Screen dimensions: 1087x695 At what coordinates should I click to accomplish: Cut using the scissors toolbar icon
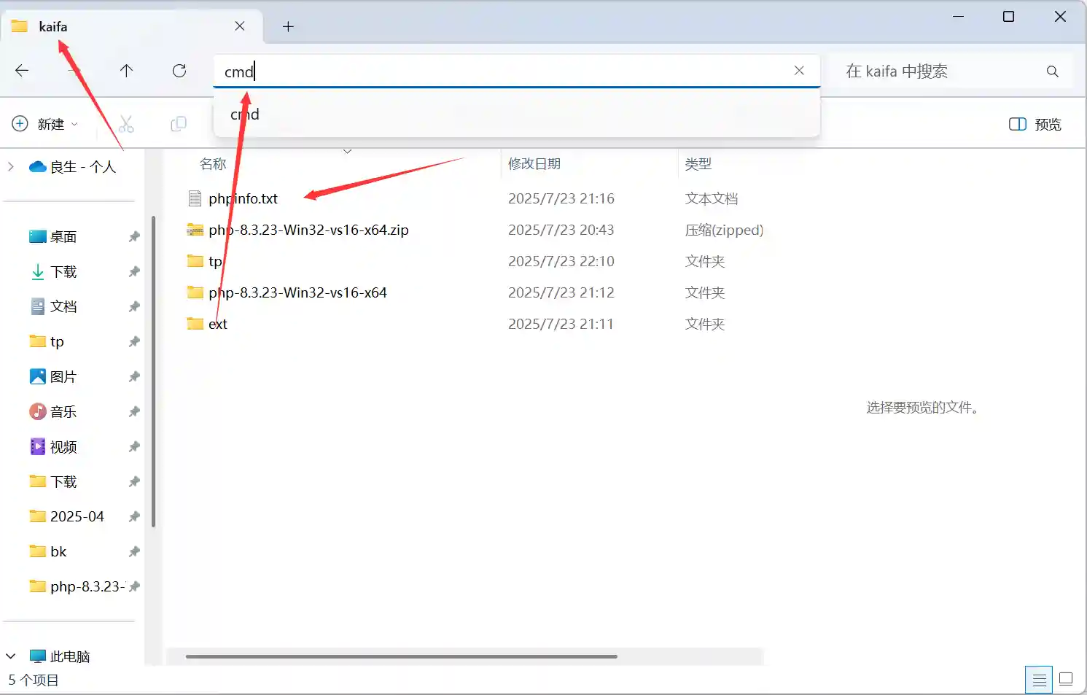coord(125,124)
